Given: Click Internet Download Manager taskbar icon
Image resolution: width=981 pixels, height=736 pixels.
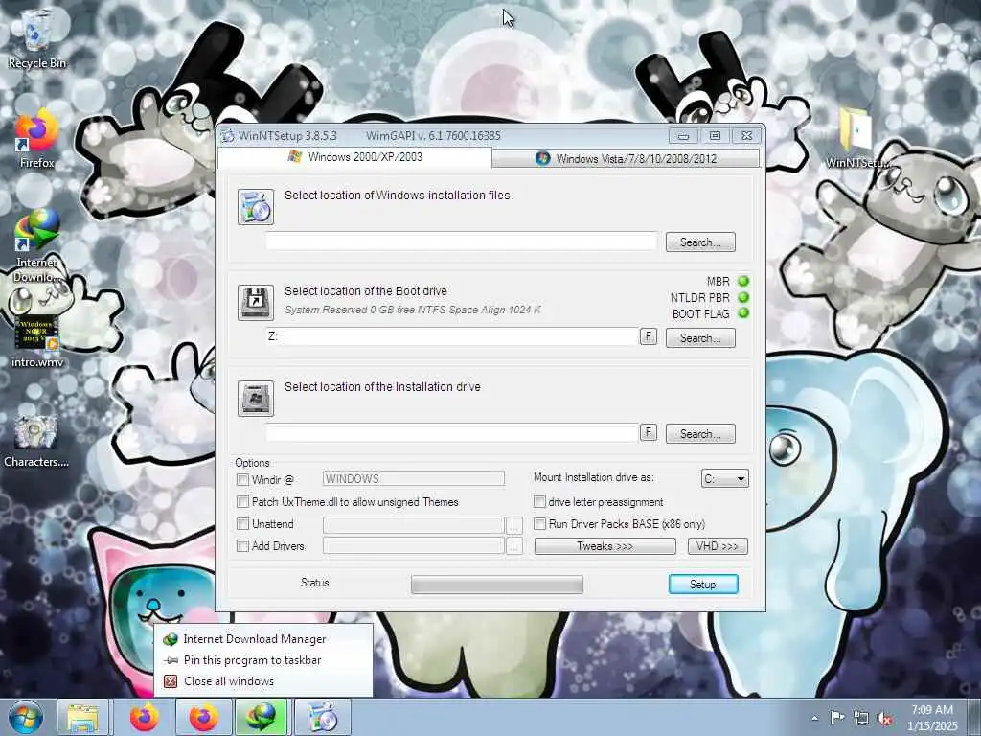Looking at the screenshot, I should pos(262,717).
